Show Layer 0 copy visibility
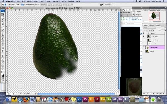 coord(144,40)
